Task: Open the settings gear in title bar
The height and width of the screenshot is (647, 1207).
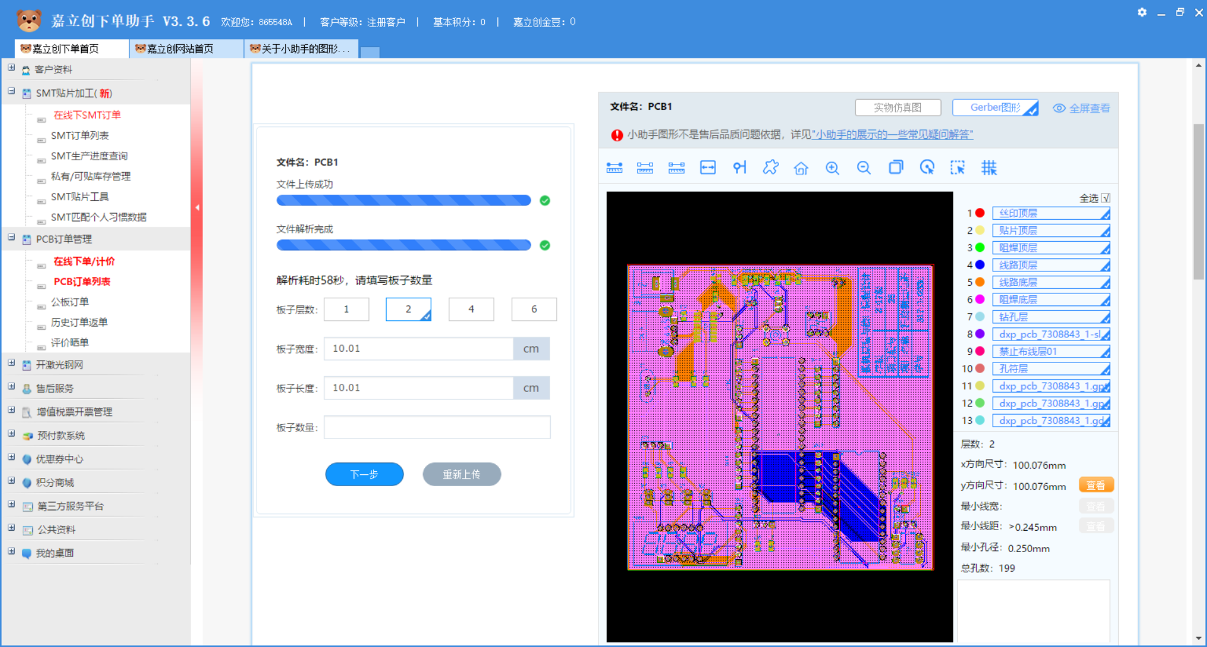Action: click(x=1142, y=13)
